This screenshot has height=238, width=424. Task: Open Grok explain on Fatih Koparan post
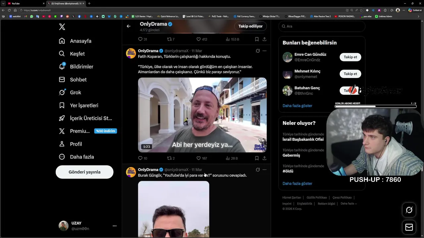[258, 51]
